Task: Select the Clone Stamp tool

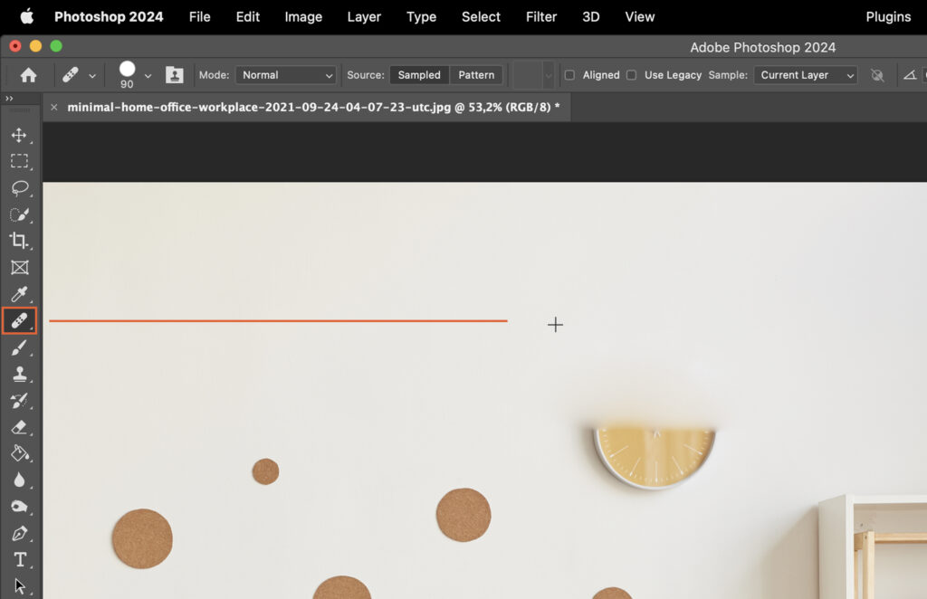Action: [20, 375]
